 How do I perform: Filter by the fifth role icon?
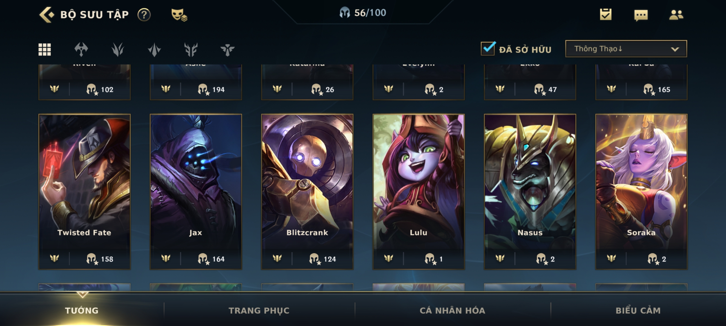click(227, 50)
